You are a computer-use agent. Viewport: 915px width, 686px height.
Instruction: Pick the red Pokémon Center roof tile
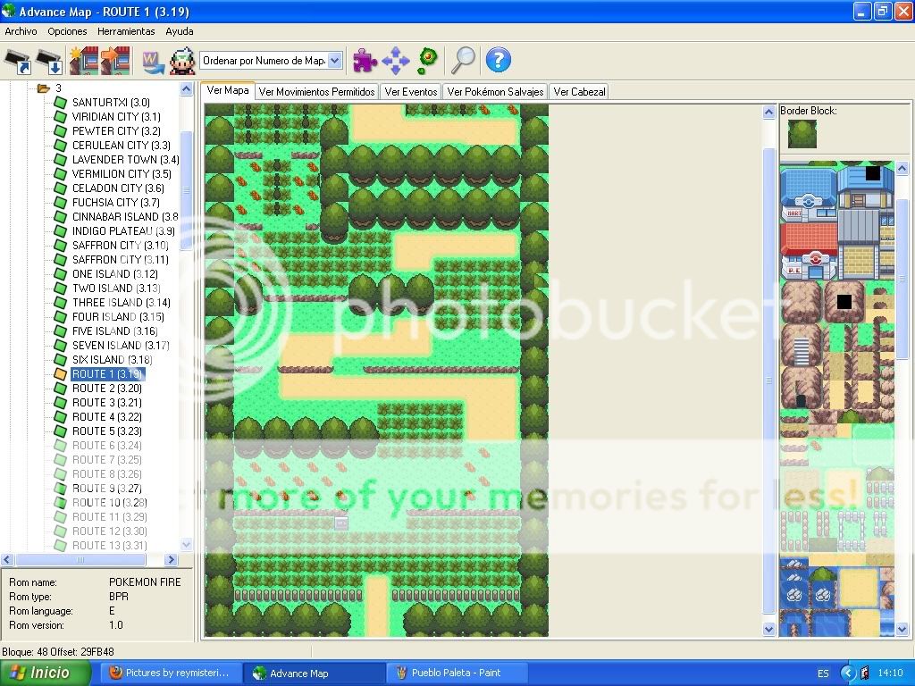pyautogui.click(x=809, y=239)
